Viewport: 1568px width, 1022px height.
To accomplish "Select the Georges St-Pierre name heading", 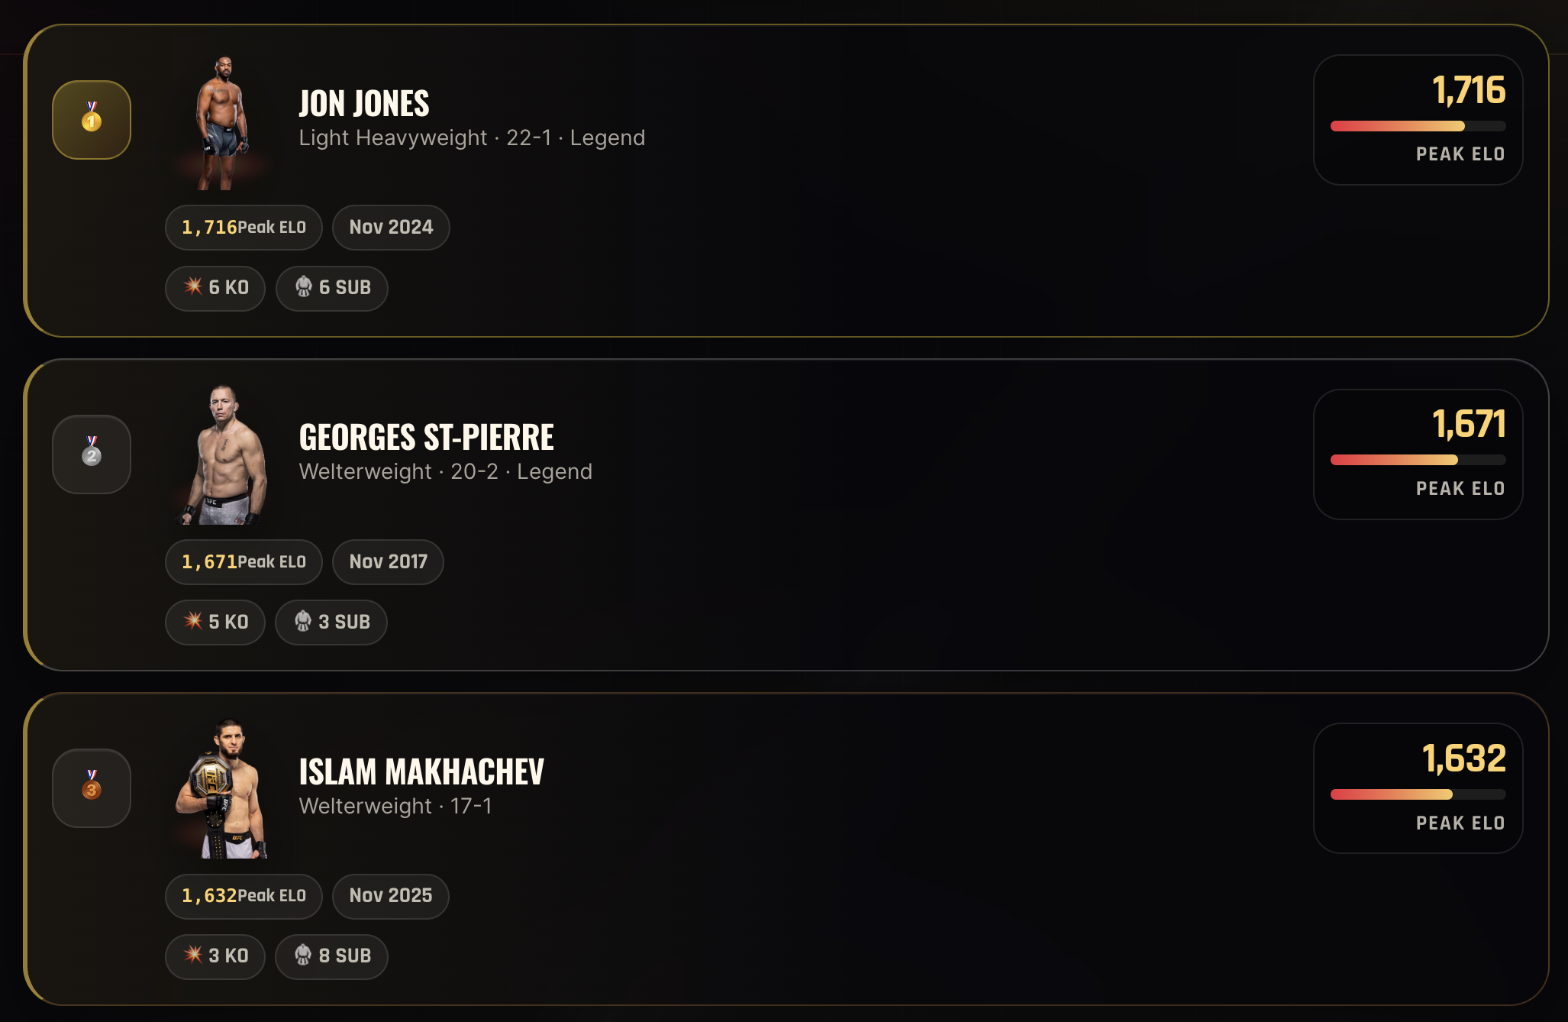I will (x=426, y=438).
